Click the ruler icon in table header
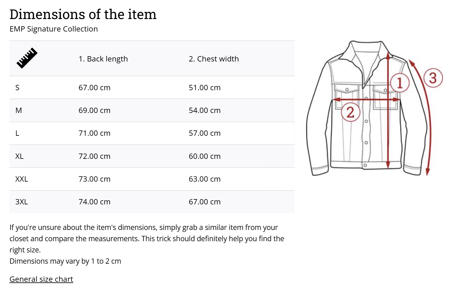This screenshot has height=298, width=452. [x=27, y=58]
